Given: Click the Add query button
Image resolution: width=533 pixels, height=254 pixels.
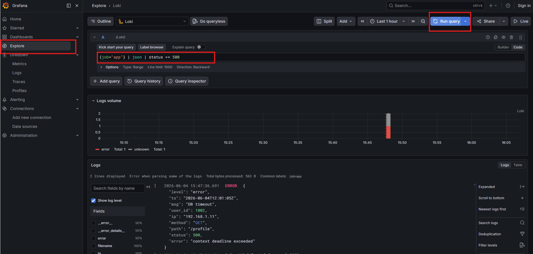Looking at the screenshot, I should click(106, 81).
